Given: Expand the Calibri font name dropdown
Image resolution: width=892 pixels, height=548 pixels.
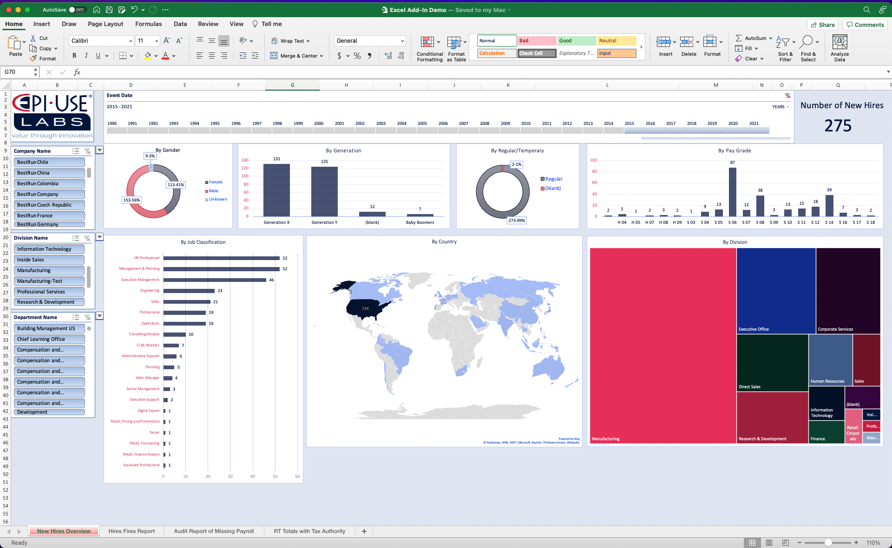Looking at the screenshot, I should tap(131, 41).
